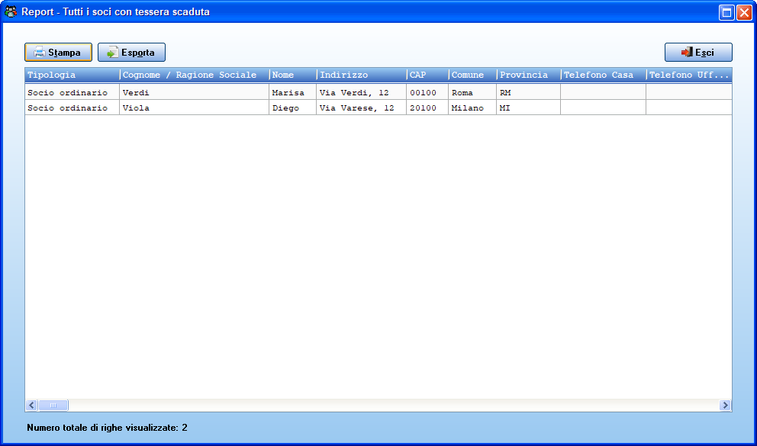Click the app icon in title bar
Screen dimensions: 757x446
(x=11, y=11)
